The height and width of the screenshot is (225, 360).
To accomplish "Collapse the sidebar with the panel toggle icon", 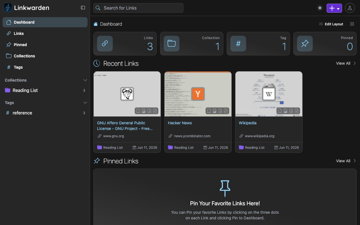I will coord(83,8).
